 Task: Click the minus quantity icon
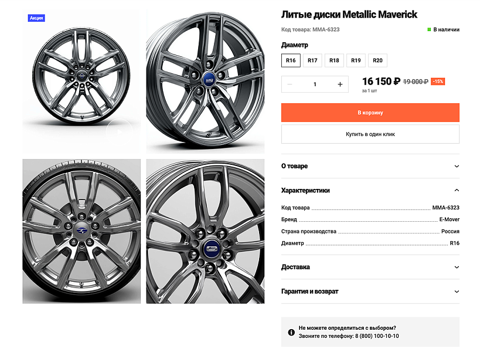tap(290, 84)
